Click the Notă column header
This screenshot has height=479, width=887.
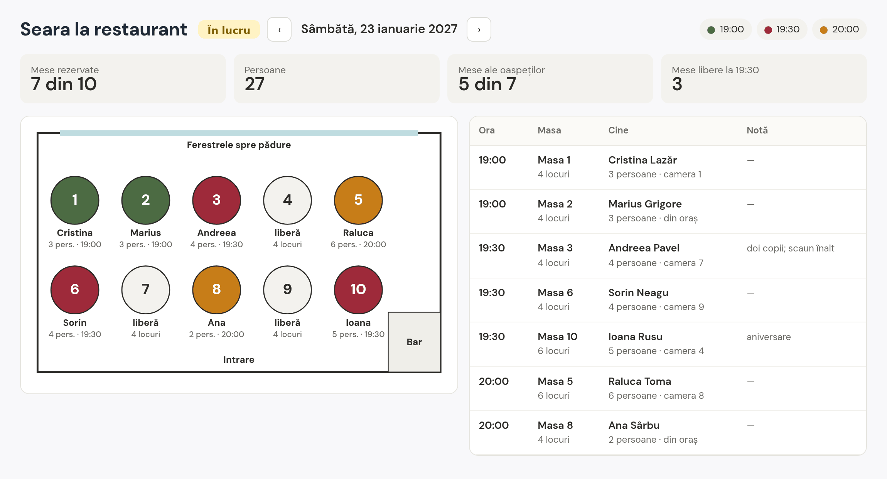[x=757, y=130]
